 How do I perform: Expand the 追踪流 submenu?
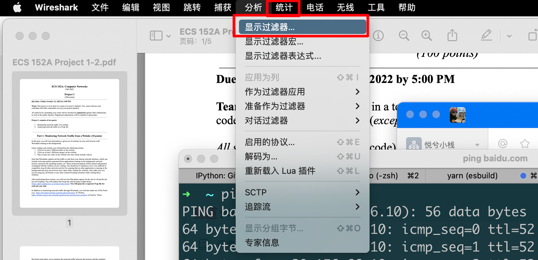303,207
